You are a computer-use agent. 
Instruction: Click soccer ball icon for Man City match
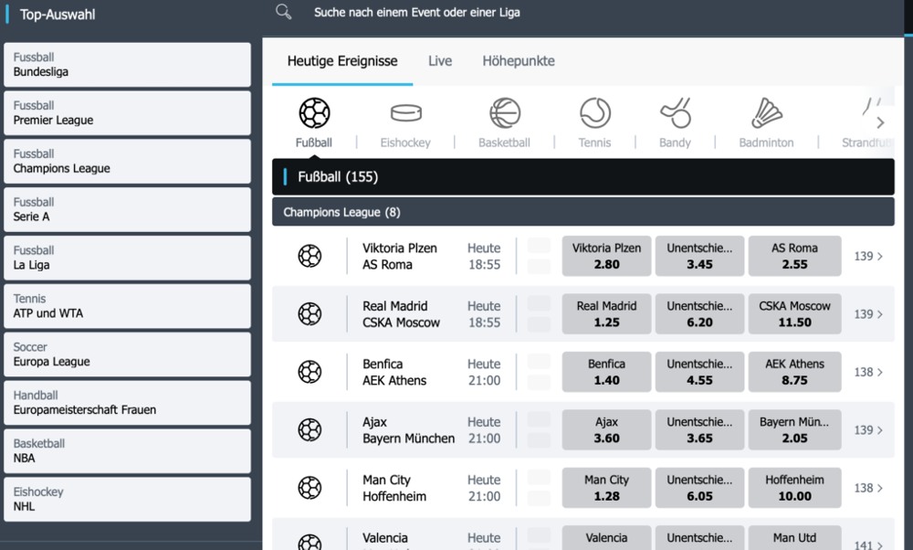tap(310, 488)
